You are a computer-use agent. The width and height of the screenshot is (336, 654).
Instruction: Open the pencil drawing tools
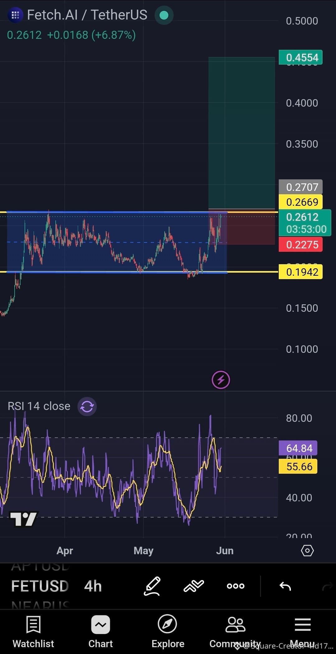click(x=152, y=586)
